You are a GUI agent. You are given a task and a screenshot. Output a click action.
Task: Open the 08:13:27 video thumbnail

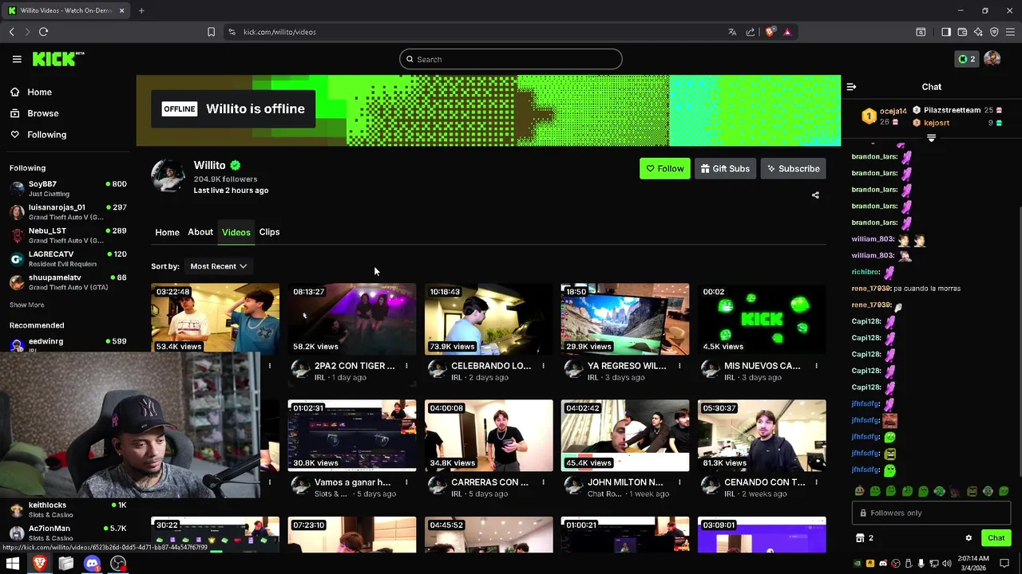pos(352,319)
